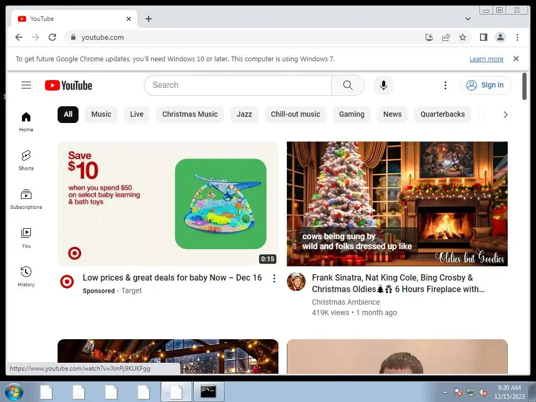Screen dimensions: 536x402
Task: Open Chrome's three-dot menu
Action: click(517, 37)
